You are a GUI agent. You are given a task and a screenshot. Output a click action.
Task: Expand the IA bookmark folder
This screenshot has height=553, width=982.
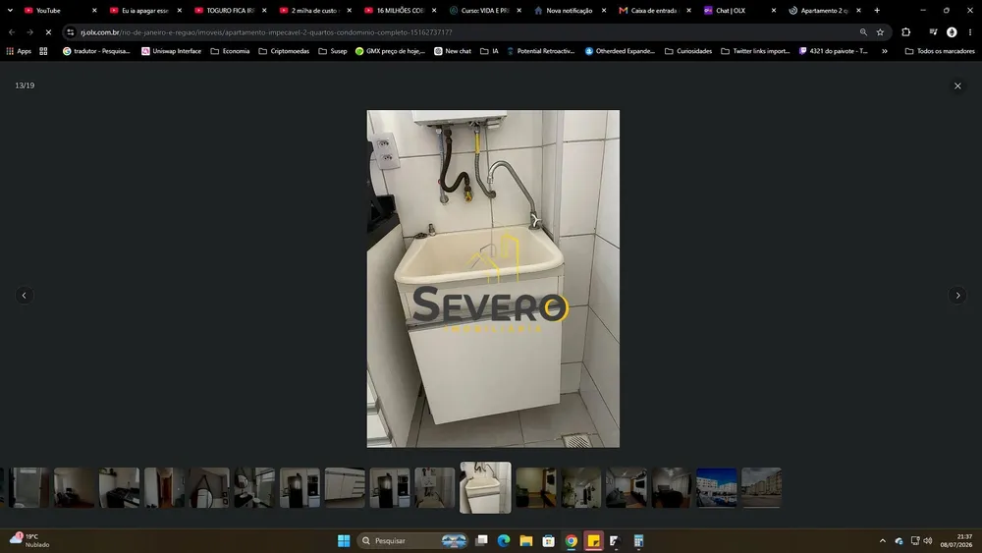(x=489, y=51)
